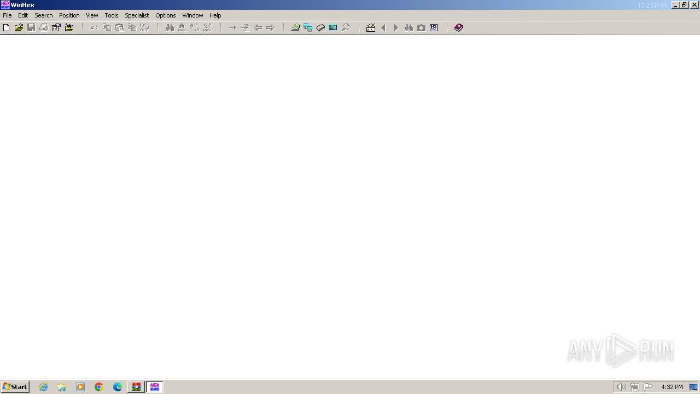This screenshot has width=700, height=394.
Task: Open the Calculator toolbar icon
Action: [x=333, y=27]
